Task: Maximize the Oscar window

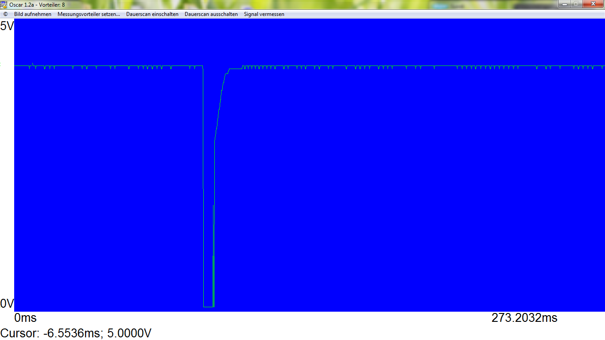Action: pyautogui.click(x=576, y=4)
